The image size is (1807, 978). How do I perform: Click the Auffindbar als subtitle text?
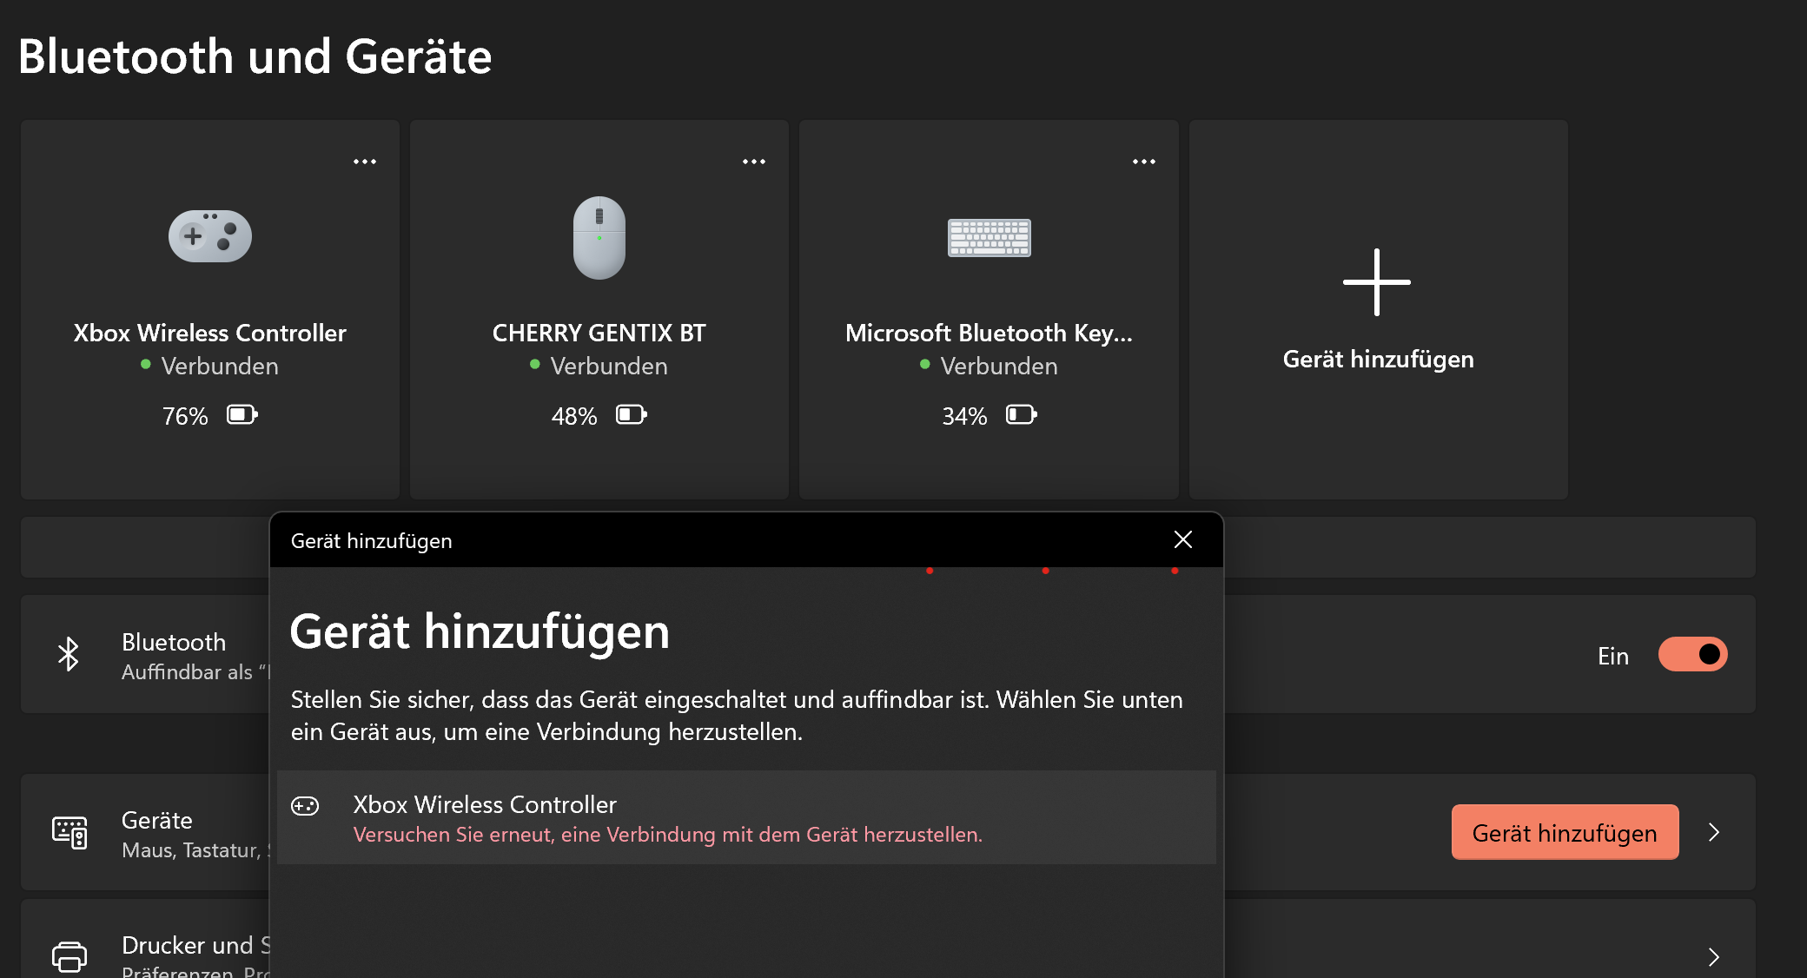point(195,671)
